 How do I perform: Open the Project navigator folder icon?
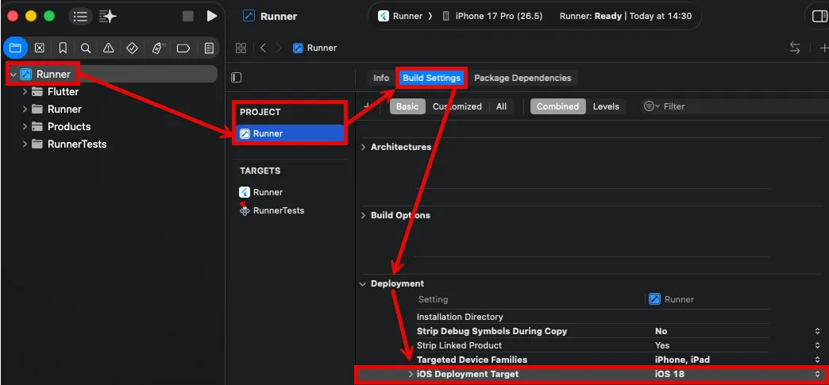point(15,48)
